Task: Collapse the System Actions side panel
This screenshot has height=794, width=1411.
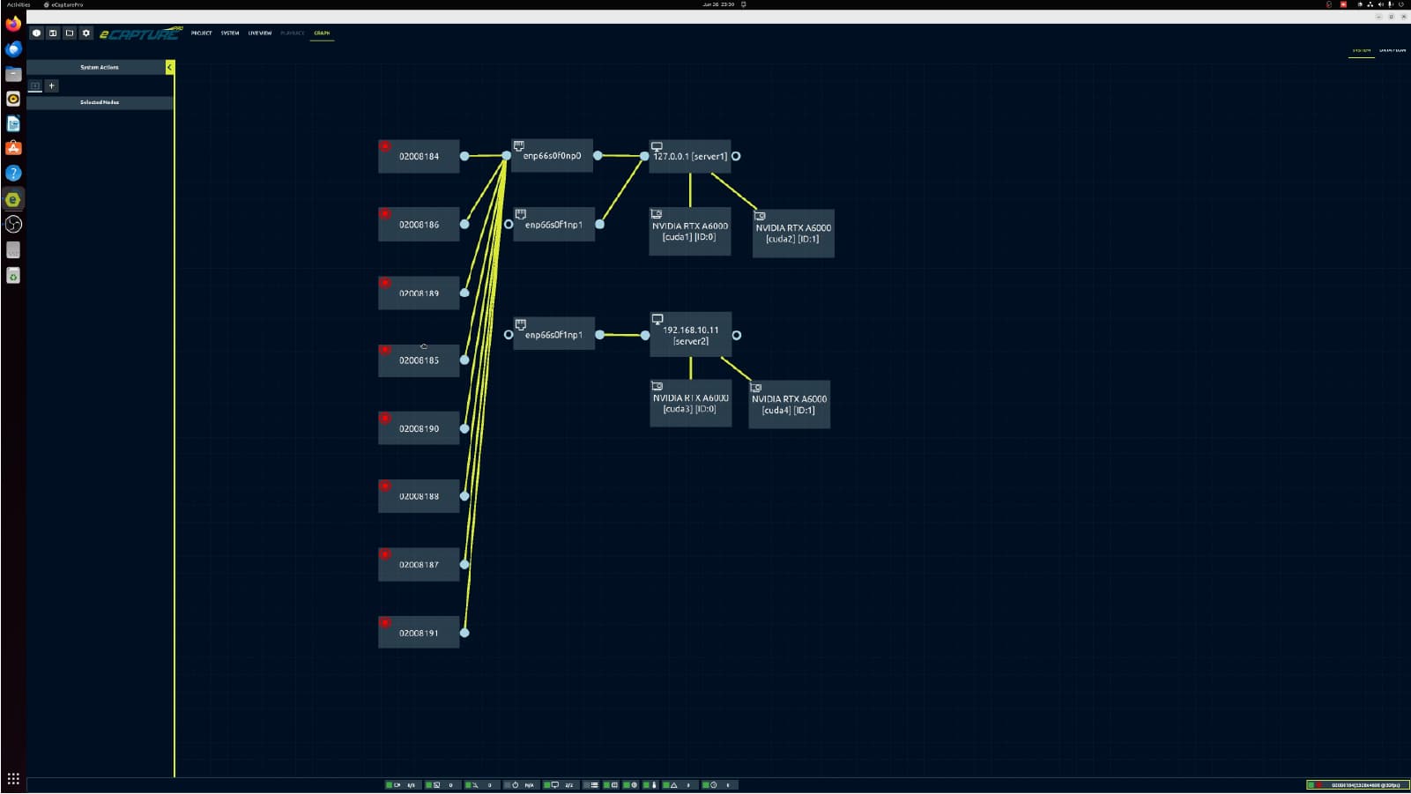Action: [169, 67]
